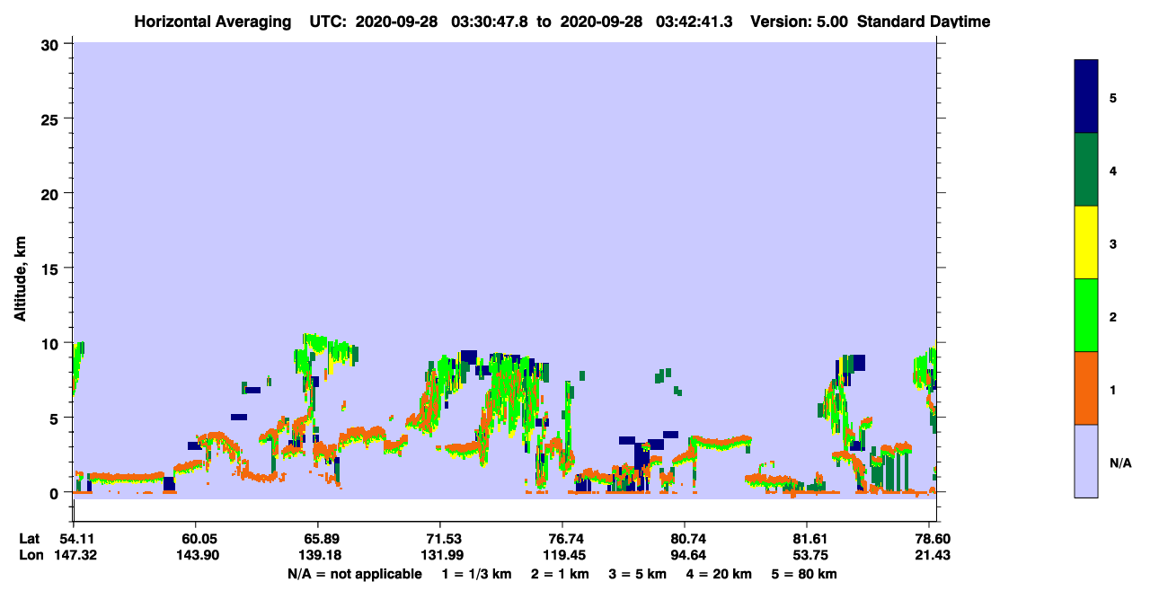Click the dark green colorbar segment for level 4

tap(1086, 170)
